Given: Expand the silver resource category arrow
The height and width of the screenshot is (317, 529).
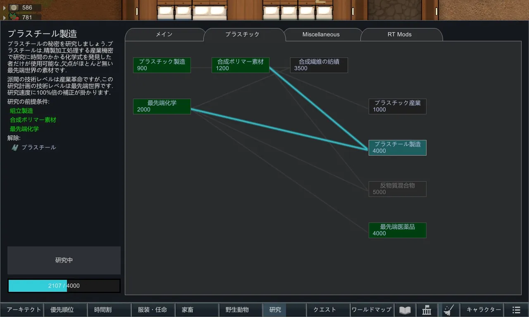Looking at the screenshot, I should (5, 8).
